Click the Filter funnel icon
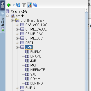The height and width of the screenshot is (91, 91). point(24,5)
